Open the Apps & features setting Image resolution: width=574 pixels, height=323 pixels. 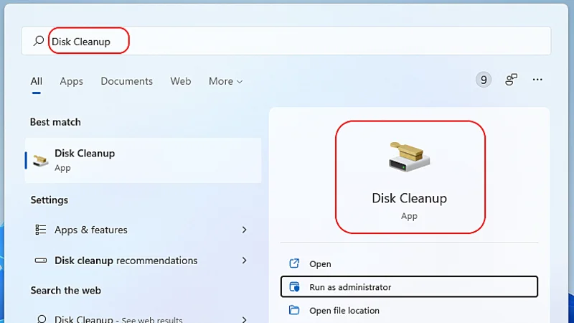tap(143, 230)
